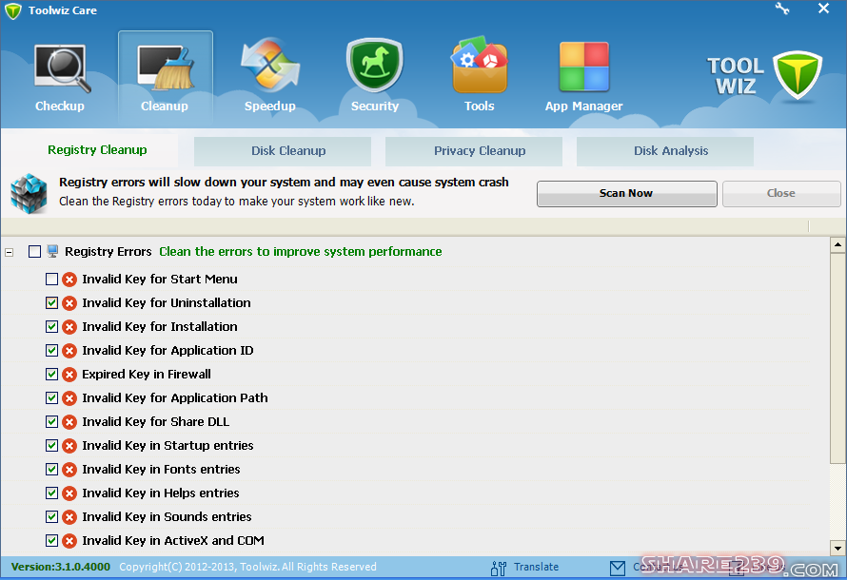Uncheck Invalid Key for Application Path
The height and width of the screenshot is (580, 847).
pos(51,397)
